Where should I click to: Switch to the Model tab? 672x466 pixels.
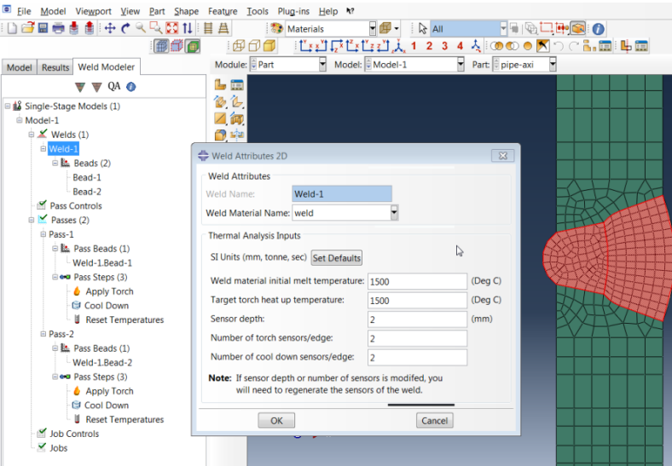(20, 67)
